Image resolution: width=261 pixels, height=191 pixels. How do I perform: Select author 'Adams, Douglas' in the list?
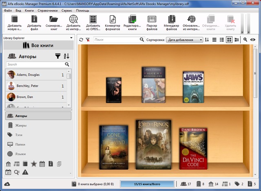(x=36, y=75)
